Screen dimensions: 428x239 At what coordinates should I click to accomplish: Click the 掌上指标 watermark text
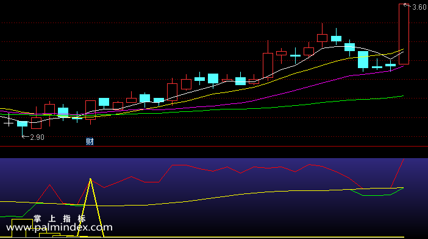coord(60,218)
